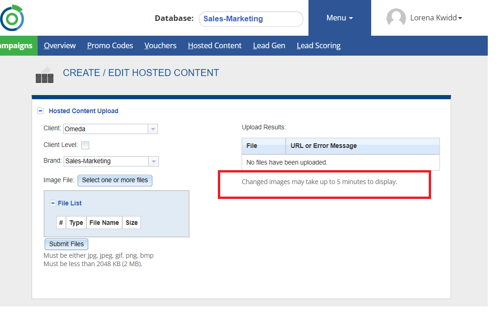Open the Lead Gen tab
This screenshot has height=319, width=498.
pyautogui.click(x=269, y=45)
